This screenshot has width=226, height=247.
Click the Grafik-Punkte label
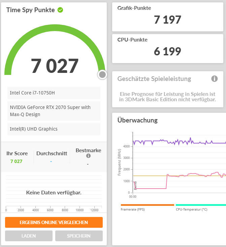(x=134, y=8)
